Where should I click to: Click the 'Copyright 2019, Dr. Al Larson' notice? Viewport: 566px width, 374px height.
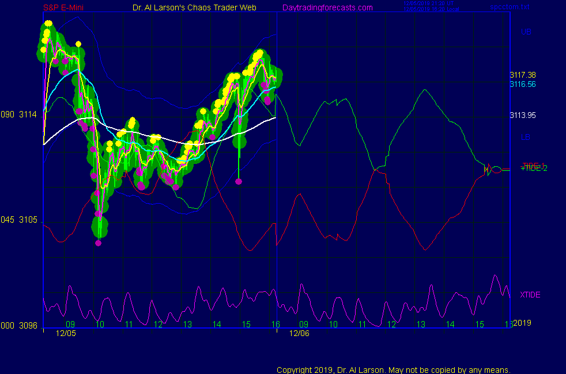(394, 370)
